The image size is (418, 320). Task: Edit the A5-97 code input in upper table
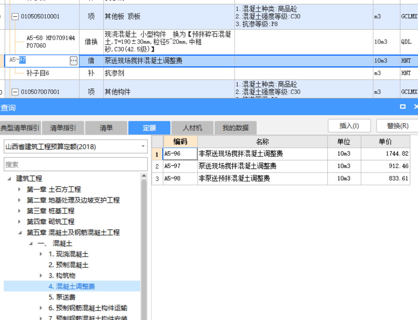point(38,61)
